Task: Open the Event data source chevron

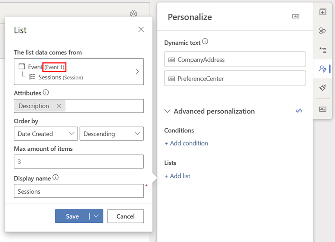Action: click(x=137, y=72)
